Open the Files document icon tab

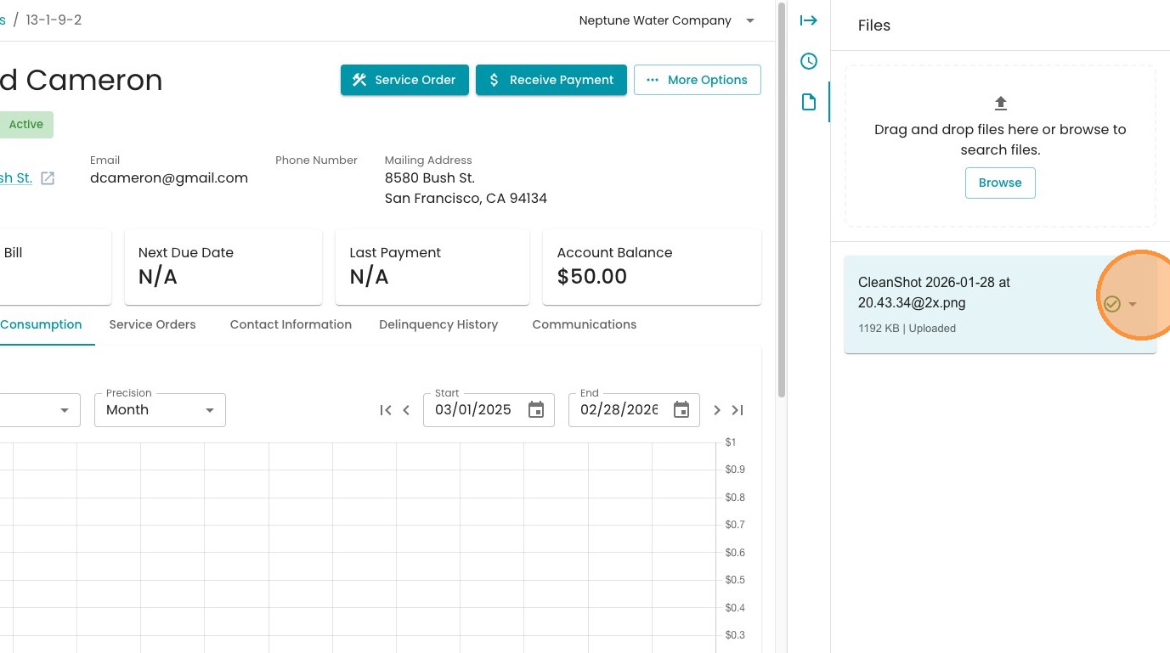(x=808, y=102)
